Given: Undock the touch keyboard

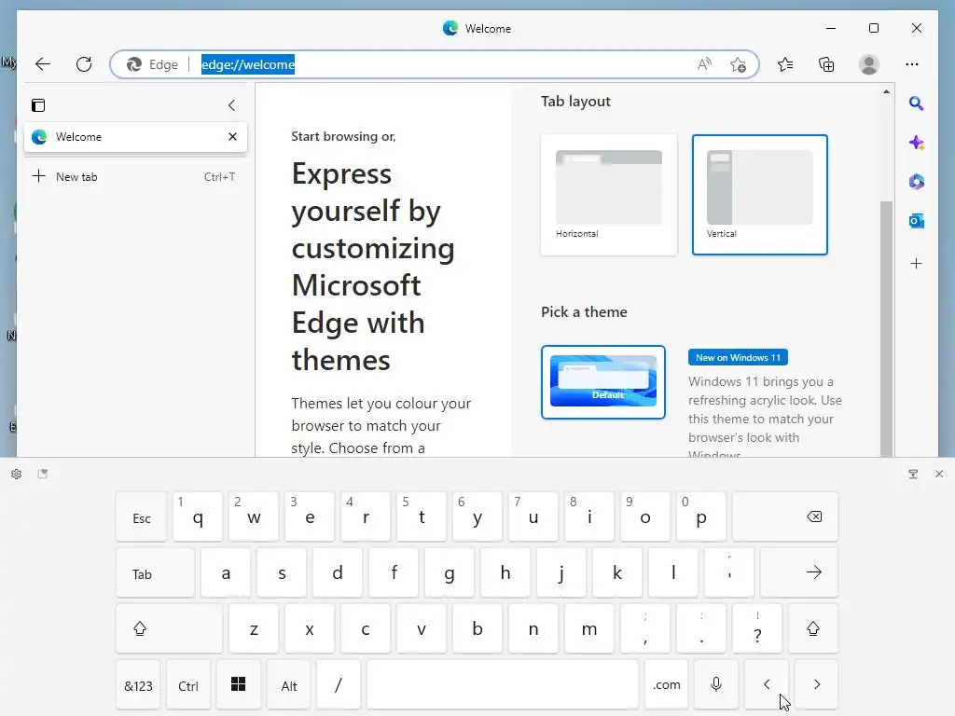Looking at the screenshot, I should coord(912,474).
